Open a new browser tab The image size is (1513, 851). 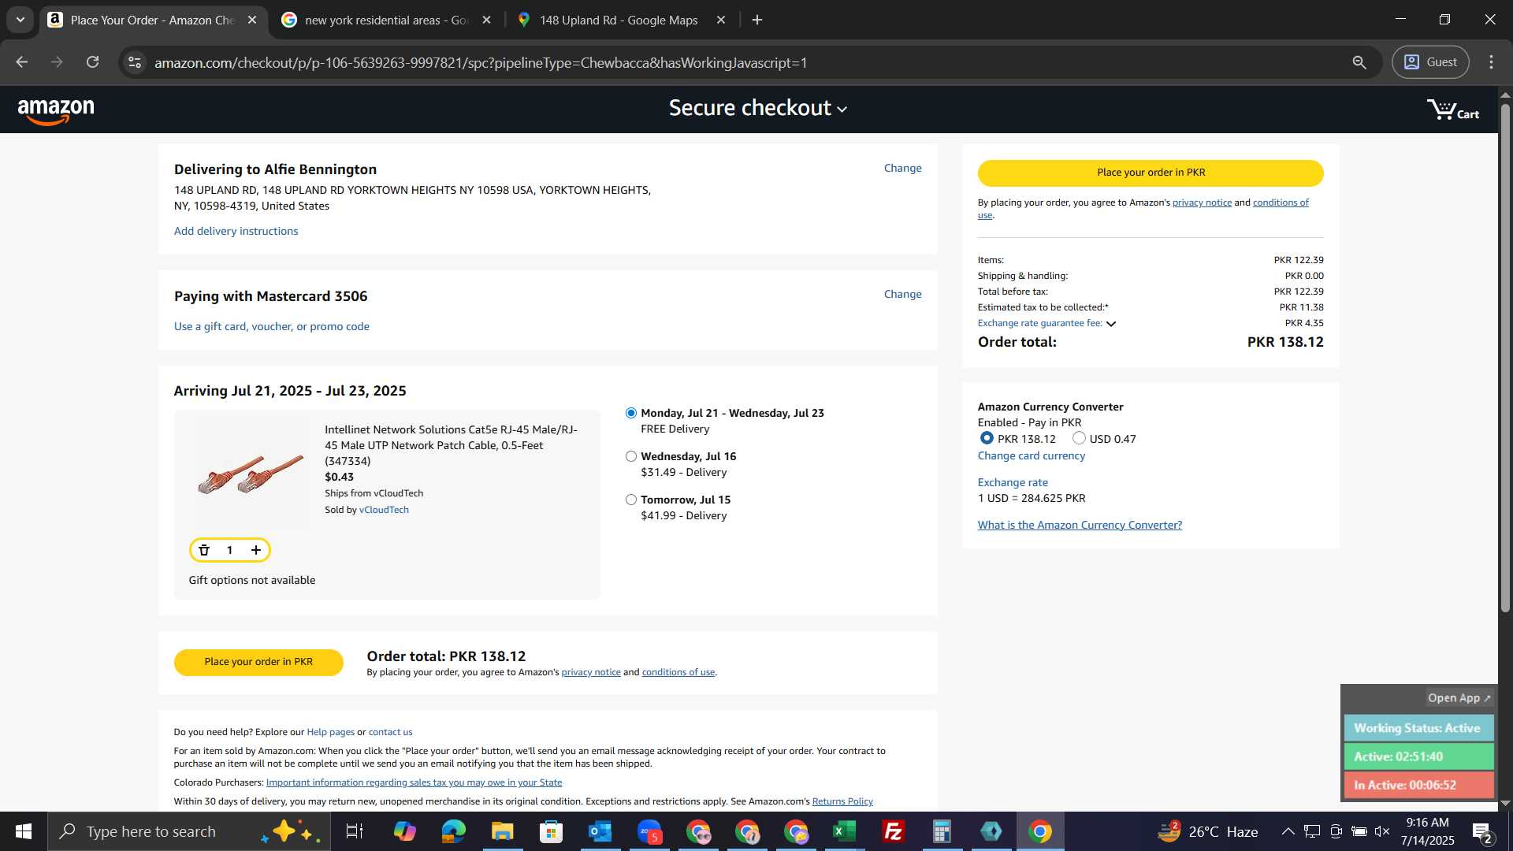pos(757,20)
